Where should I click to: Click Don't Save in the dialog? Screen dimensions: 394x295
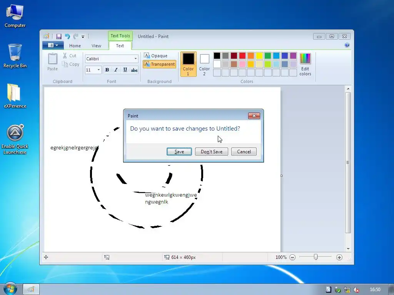(x=212, y=151)
